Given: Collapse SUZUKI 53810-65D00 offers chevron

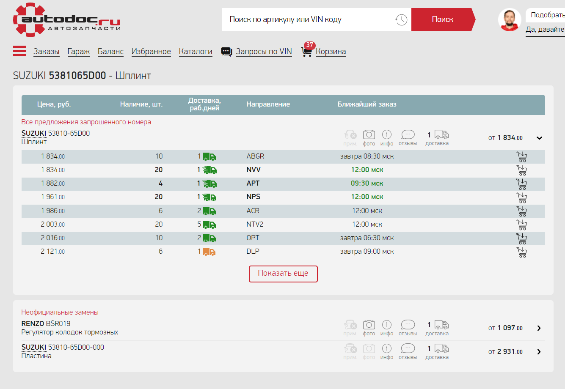Looking at the screenshot, I should point(539,138).
